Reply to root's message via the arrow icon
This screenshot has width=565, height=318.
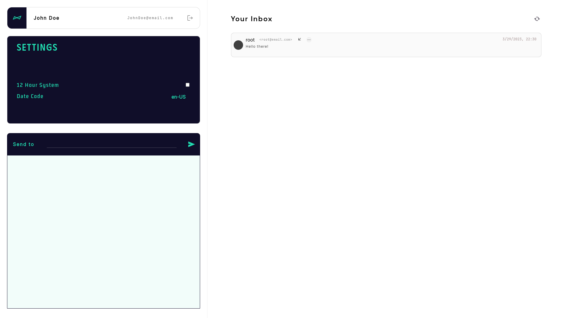coord(299,39)
